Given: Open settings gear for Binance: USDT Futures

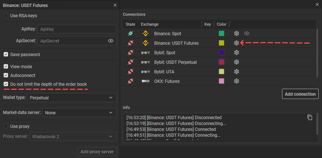Looking at the screenshot, I should point(237,43).
